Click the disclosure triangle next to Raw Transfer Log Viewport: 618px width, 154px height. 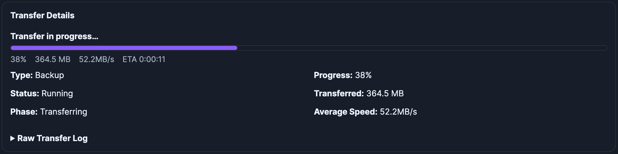(12, 138)
